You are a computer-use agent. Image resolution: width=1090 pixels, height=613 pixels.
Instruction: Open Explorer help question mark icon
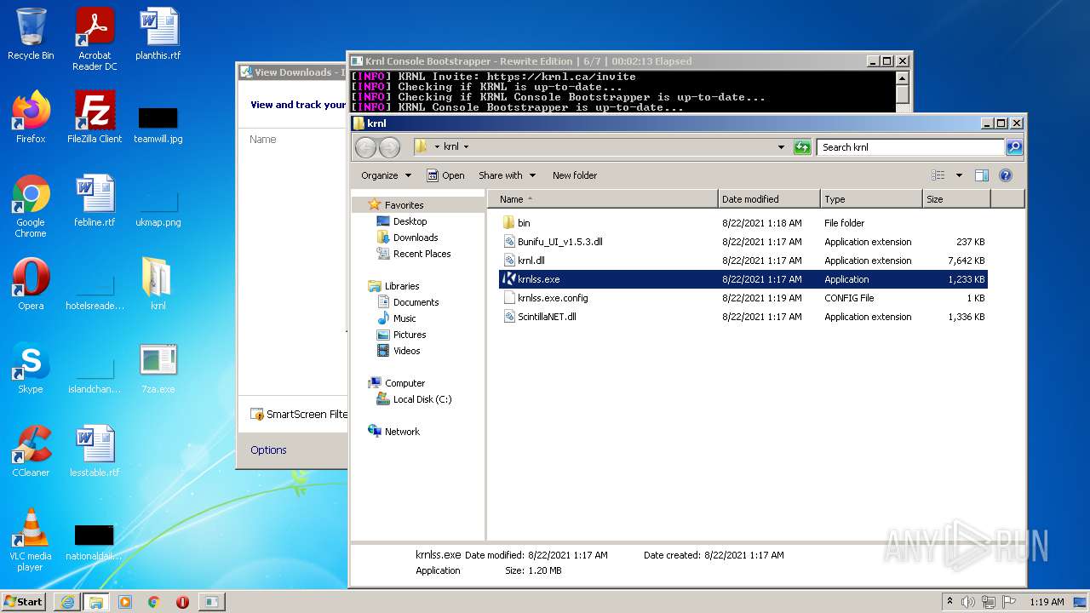click(1005, 175)
